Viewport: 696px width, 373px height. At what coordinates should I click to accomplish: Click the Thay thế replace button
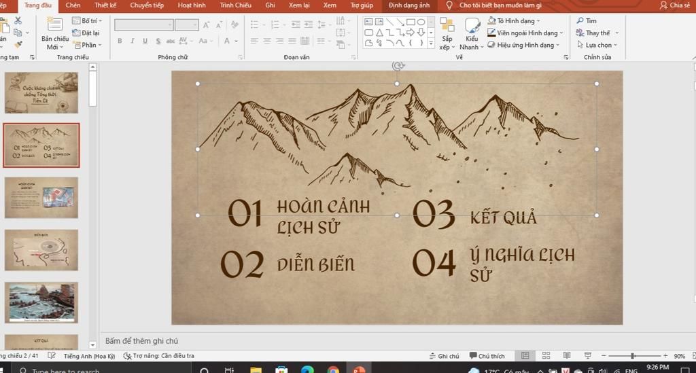pyautogui.click(x=597, y=33)
